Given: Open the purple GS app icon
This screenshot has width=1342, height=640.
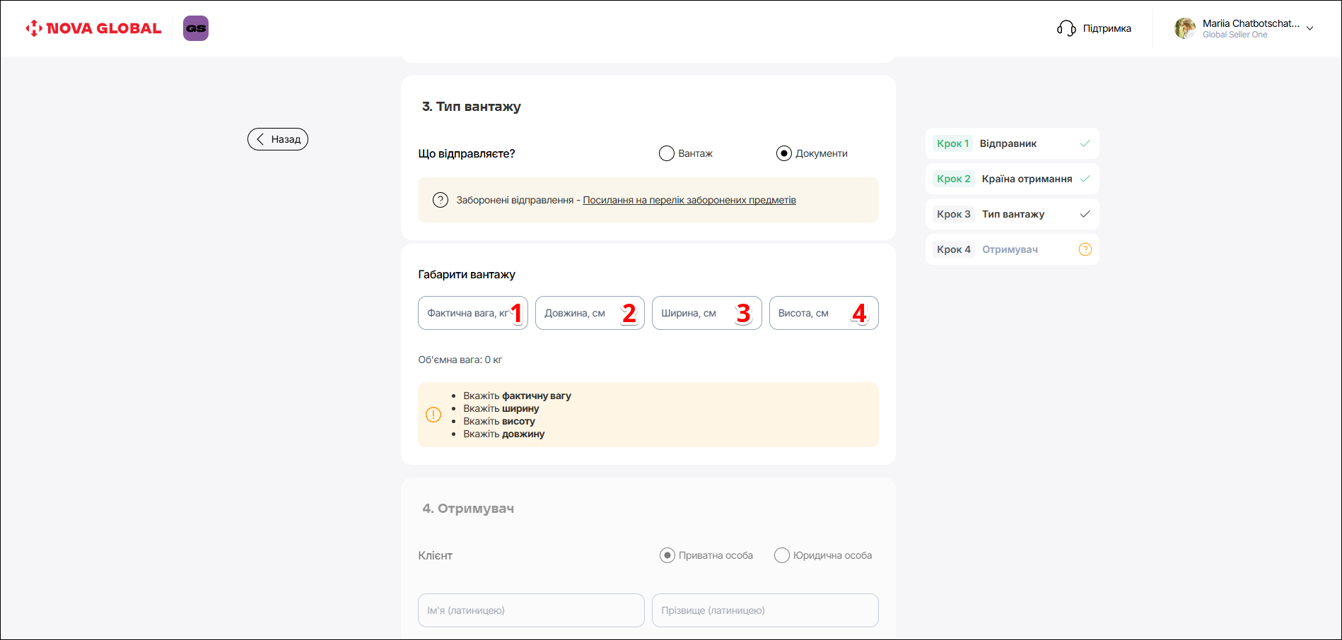Looking at the screenshot, I should click(196, 28).
